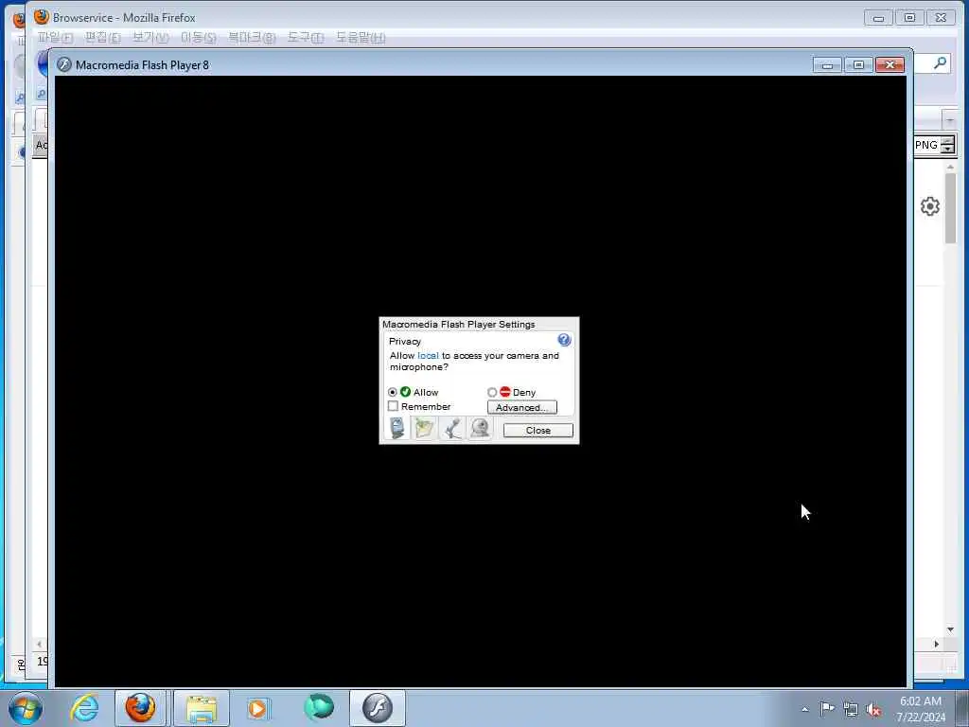Open Windows Explorer from the taskbar

[202, 708]
